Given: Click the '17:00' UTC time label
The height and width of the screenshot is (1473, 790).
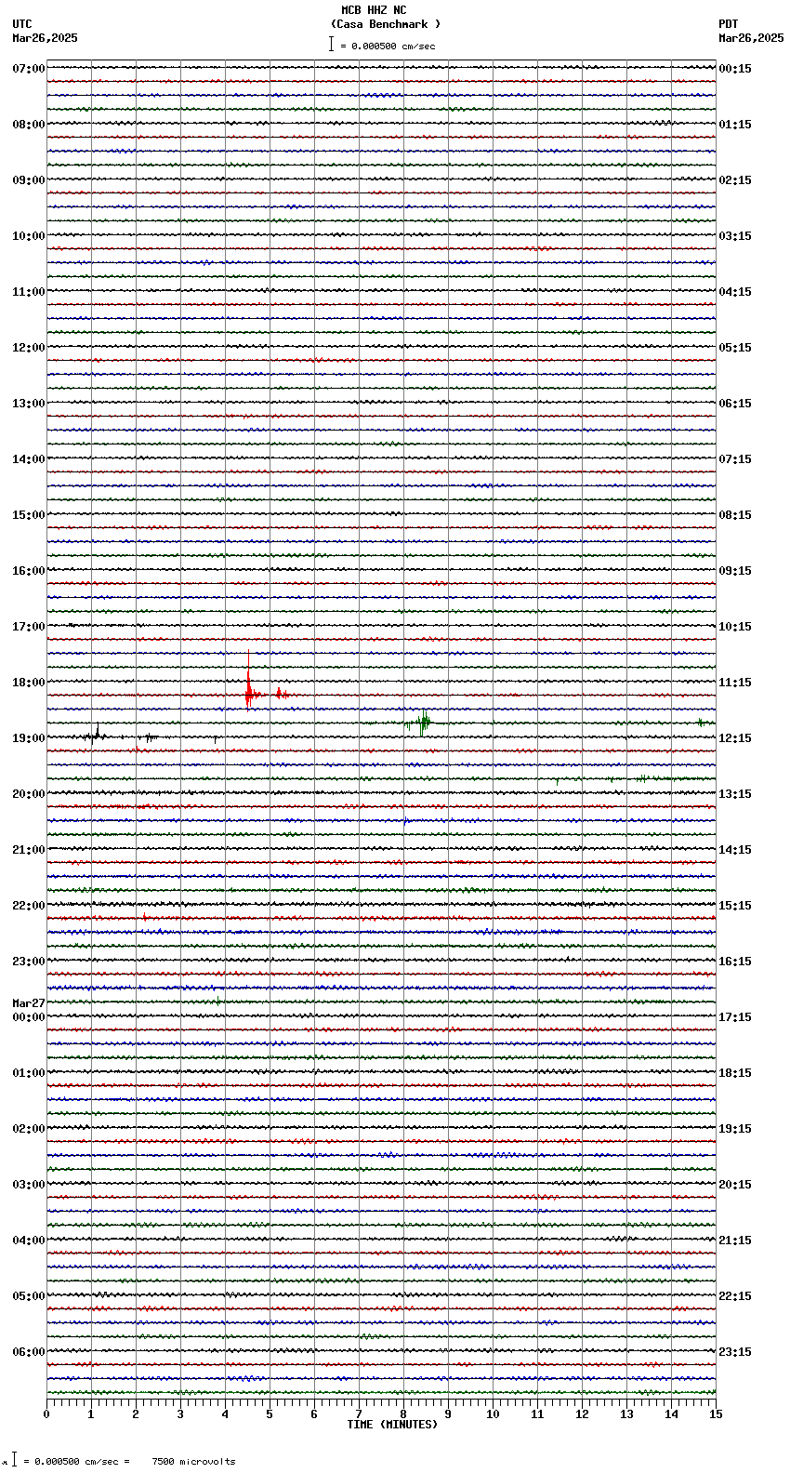Looking at the screenshot, I should click(x=29, y=627).
